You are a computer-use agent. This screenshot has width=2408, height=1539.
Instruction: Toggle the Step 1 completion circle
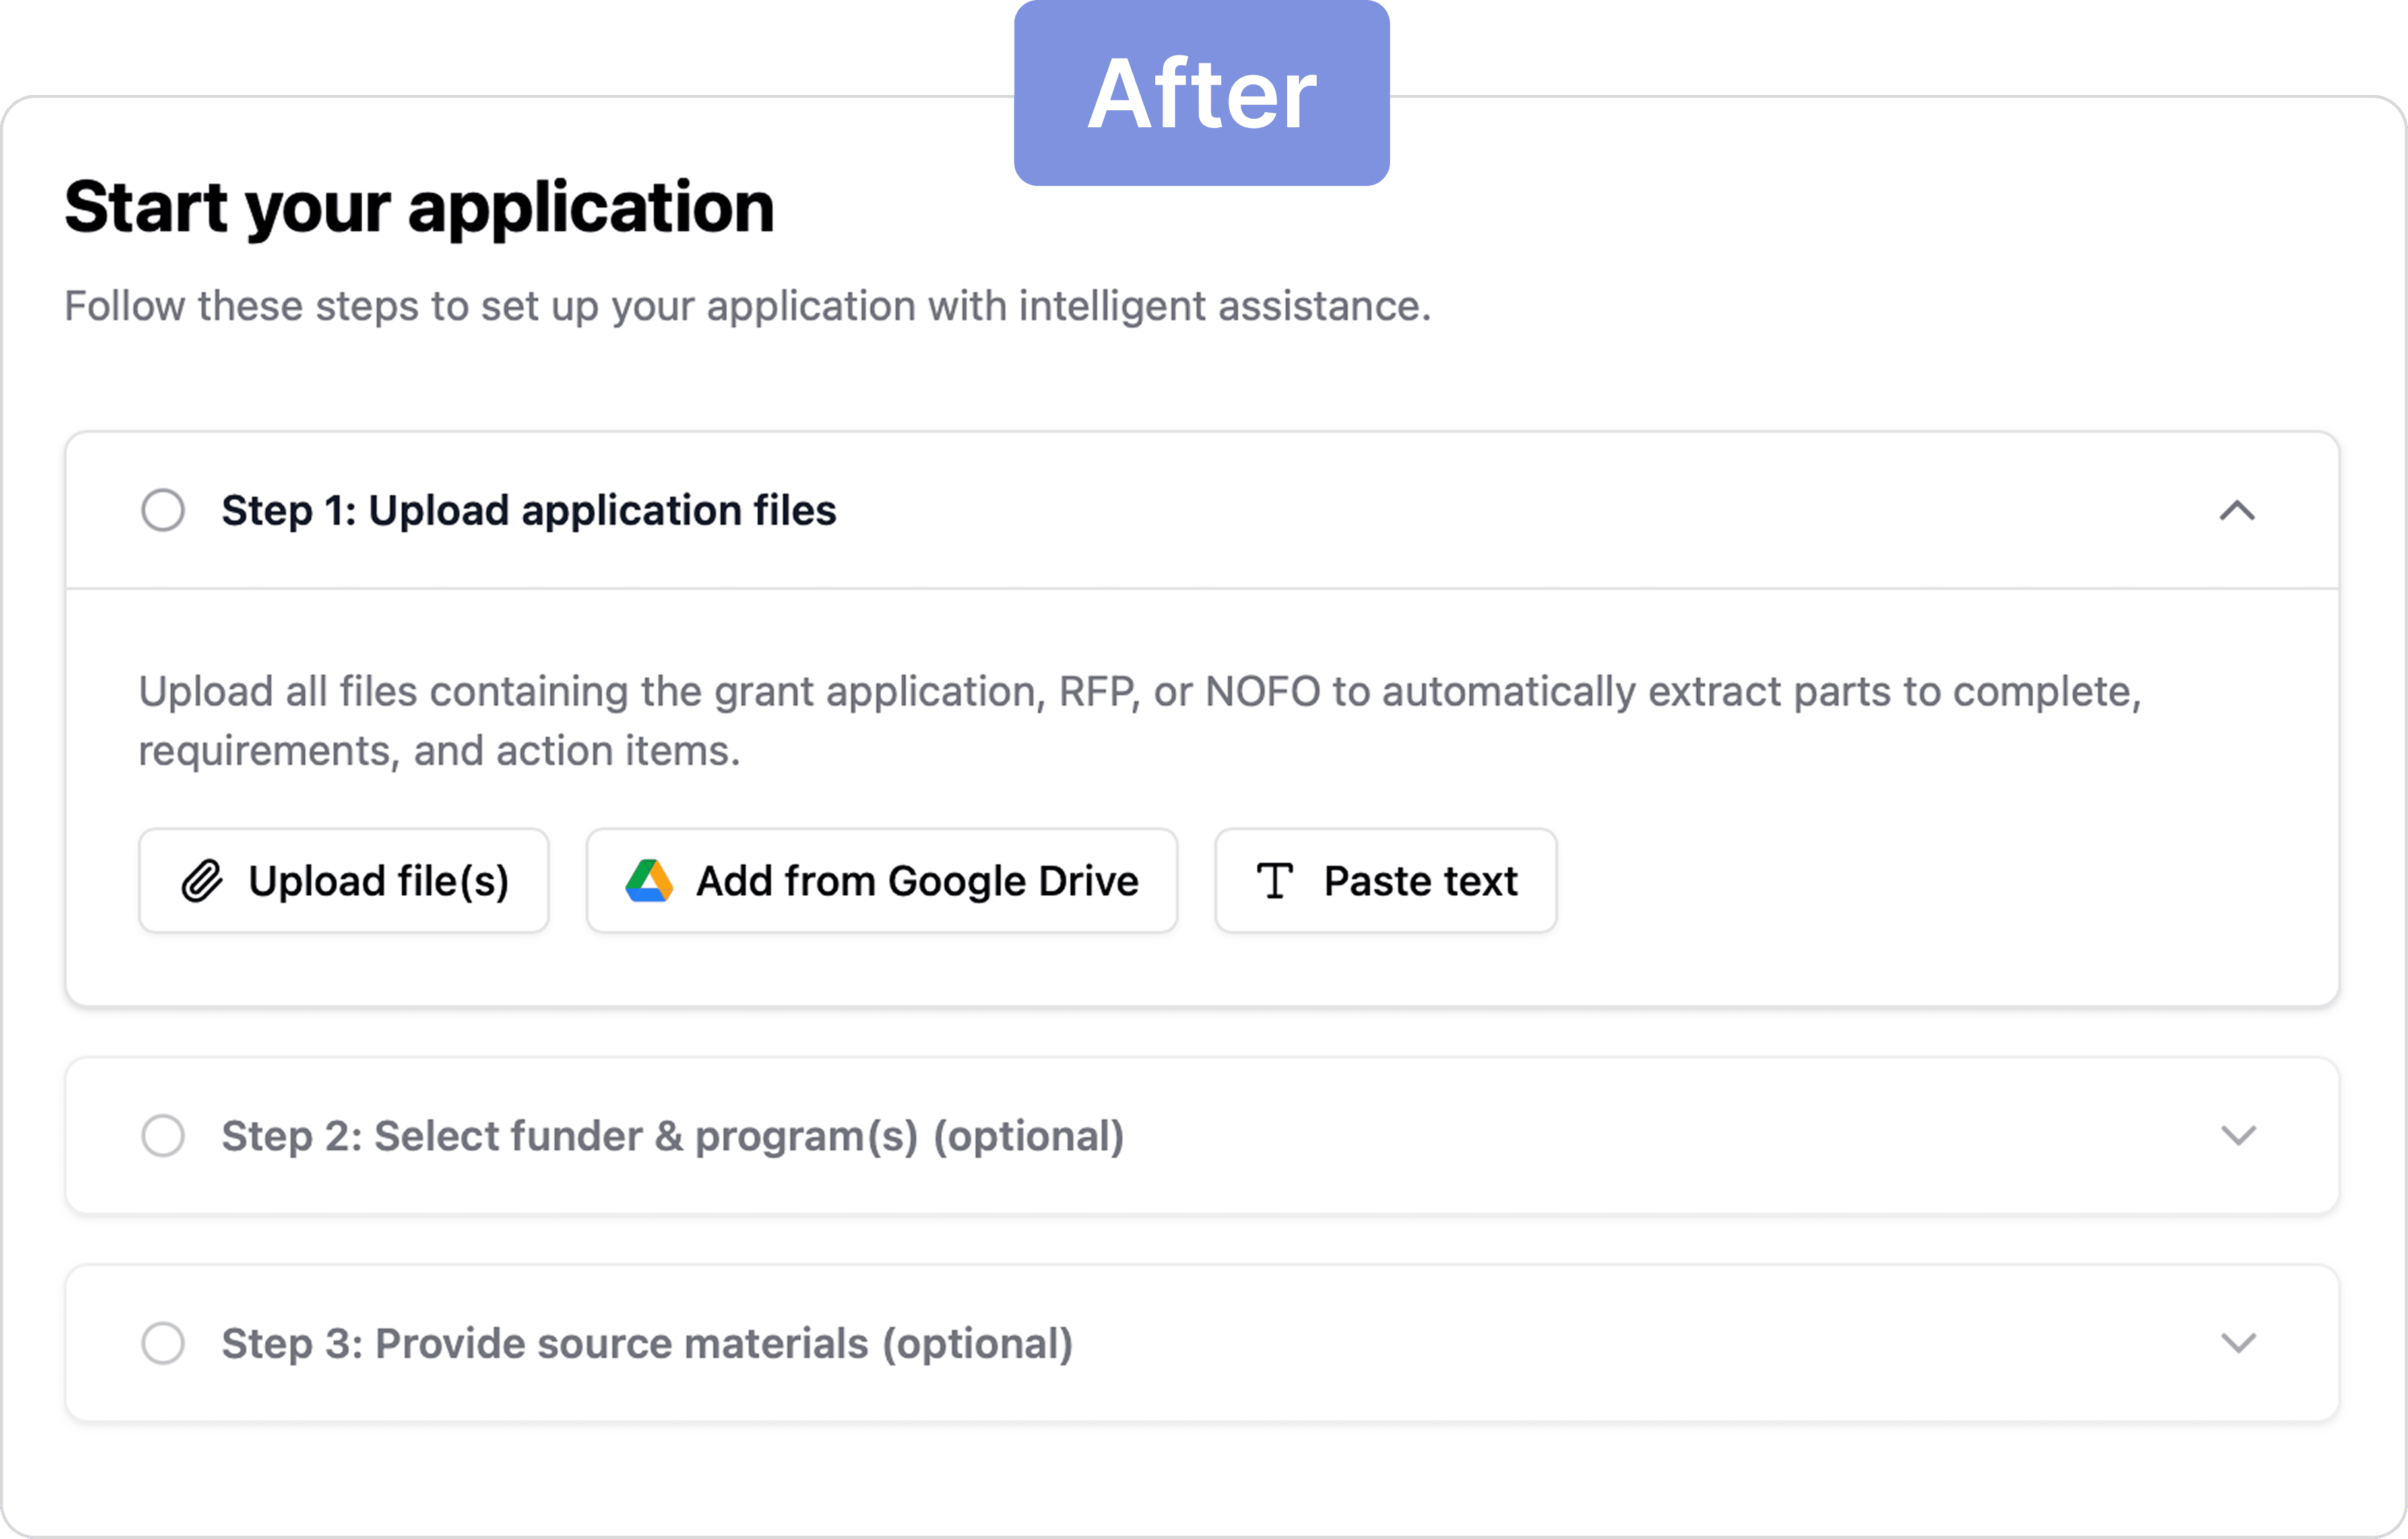click(x=163, y=510)
